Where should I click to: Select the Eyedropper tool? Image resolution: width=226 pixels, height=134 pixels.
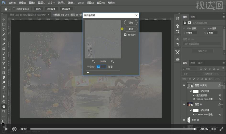(4, 44)
